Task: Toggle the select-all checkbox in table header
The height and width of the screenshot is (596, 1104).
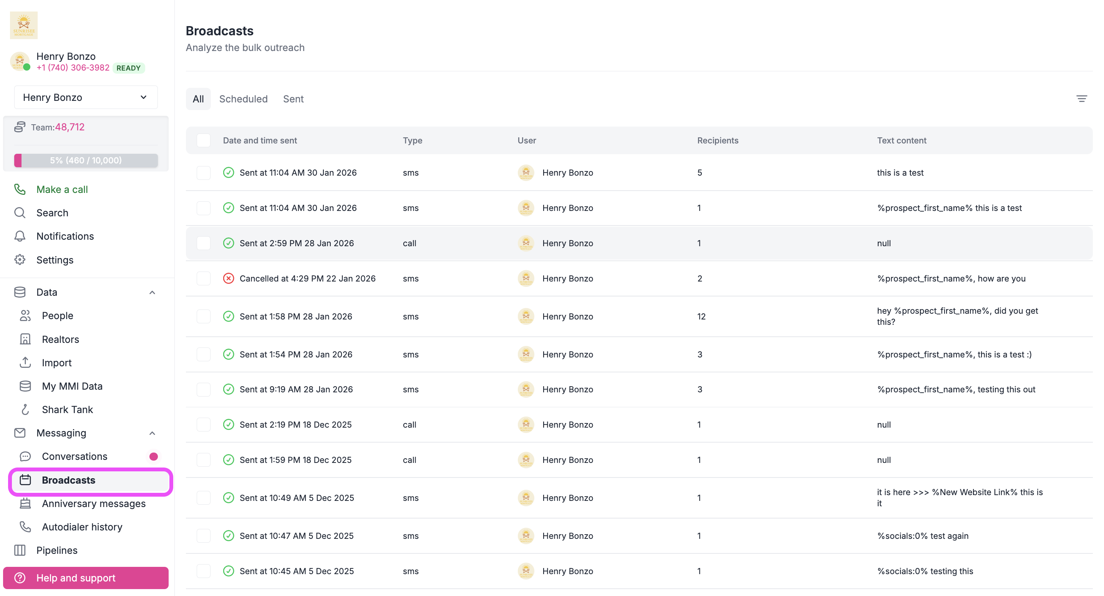Action: [x=204, y=140]
